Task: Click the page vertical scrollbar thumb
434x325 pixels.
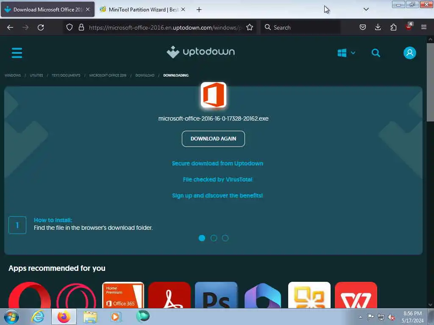Action: coord(430,82)
